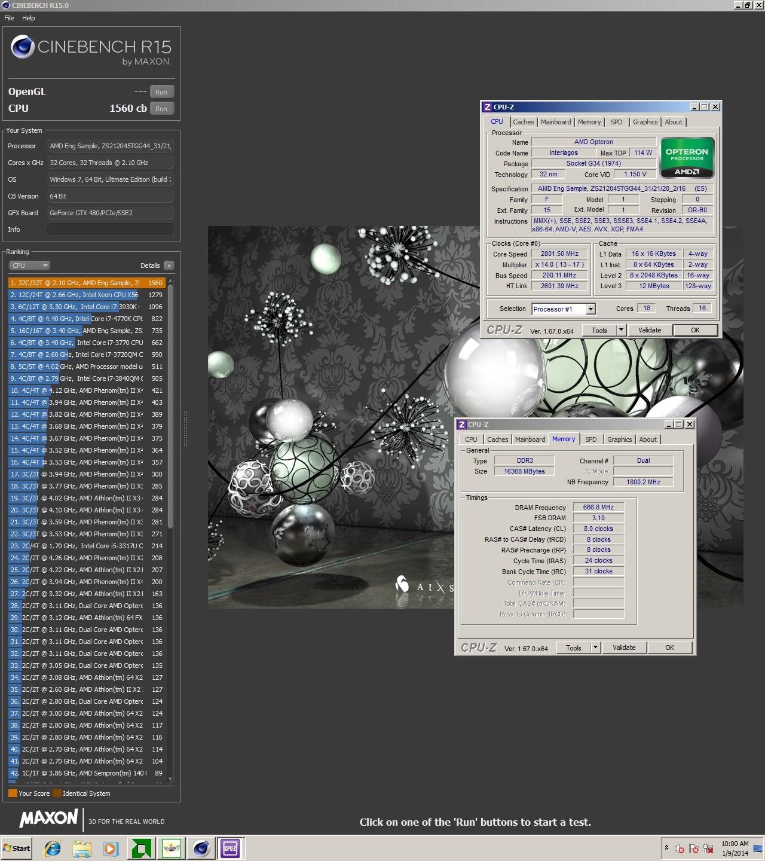Viewport: 765px width, 861px height.
Task: Click Tools button in lower CPU-Z window
Action: click(573, 648)
